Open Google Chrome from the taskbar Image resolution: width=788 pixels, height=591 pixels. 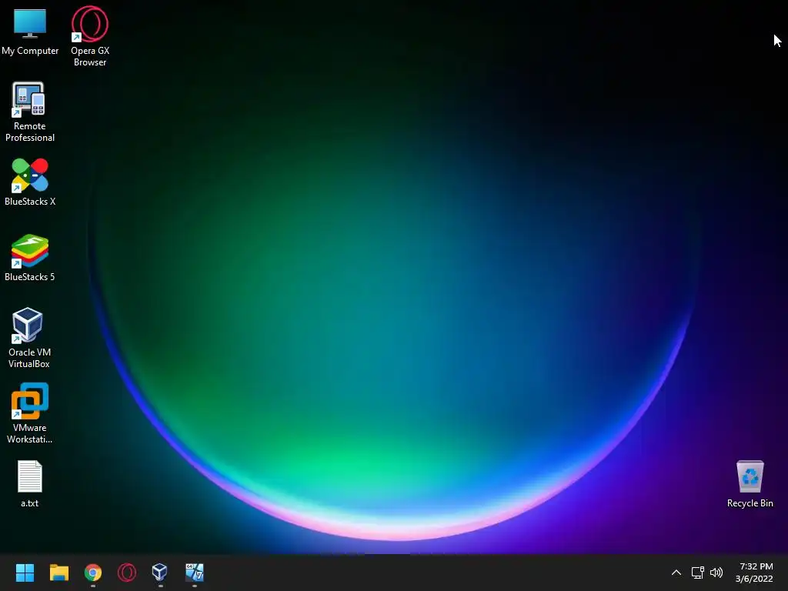93,573
